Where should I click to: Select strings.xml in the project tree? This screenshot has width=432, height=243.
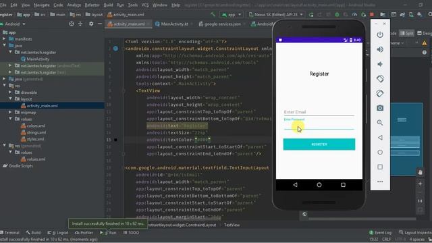pos(36,132)
